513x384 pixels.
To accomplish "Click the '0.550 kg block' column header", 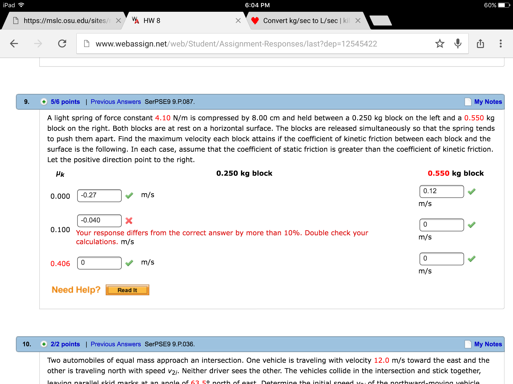I will (456, 173).
